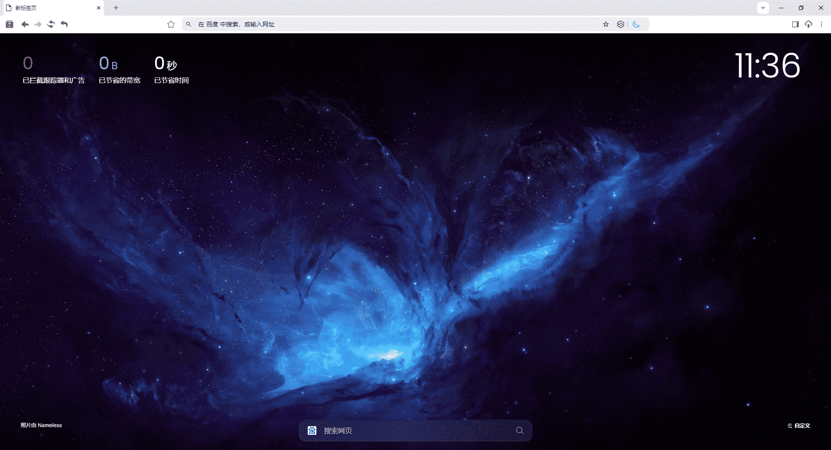Click the 搜索网页 search input field
This screenshot has height=450, width=831.
coord(415,431)
